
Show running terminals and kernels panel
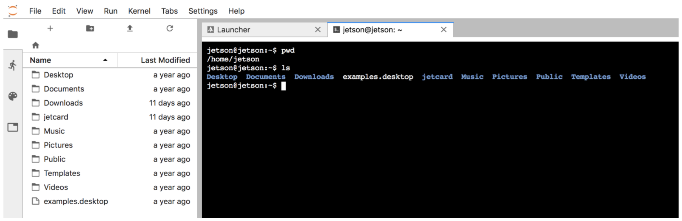(13, 65)
